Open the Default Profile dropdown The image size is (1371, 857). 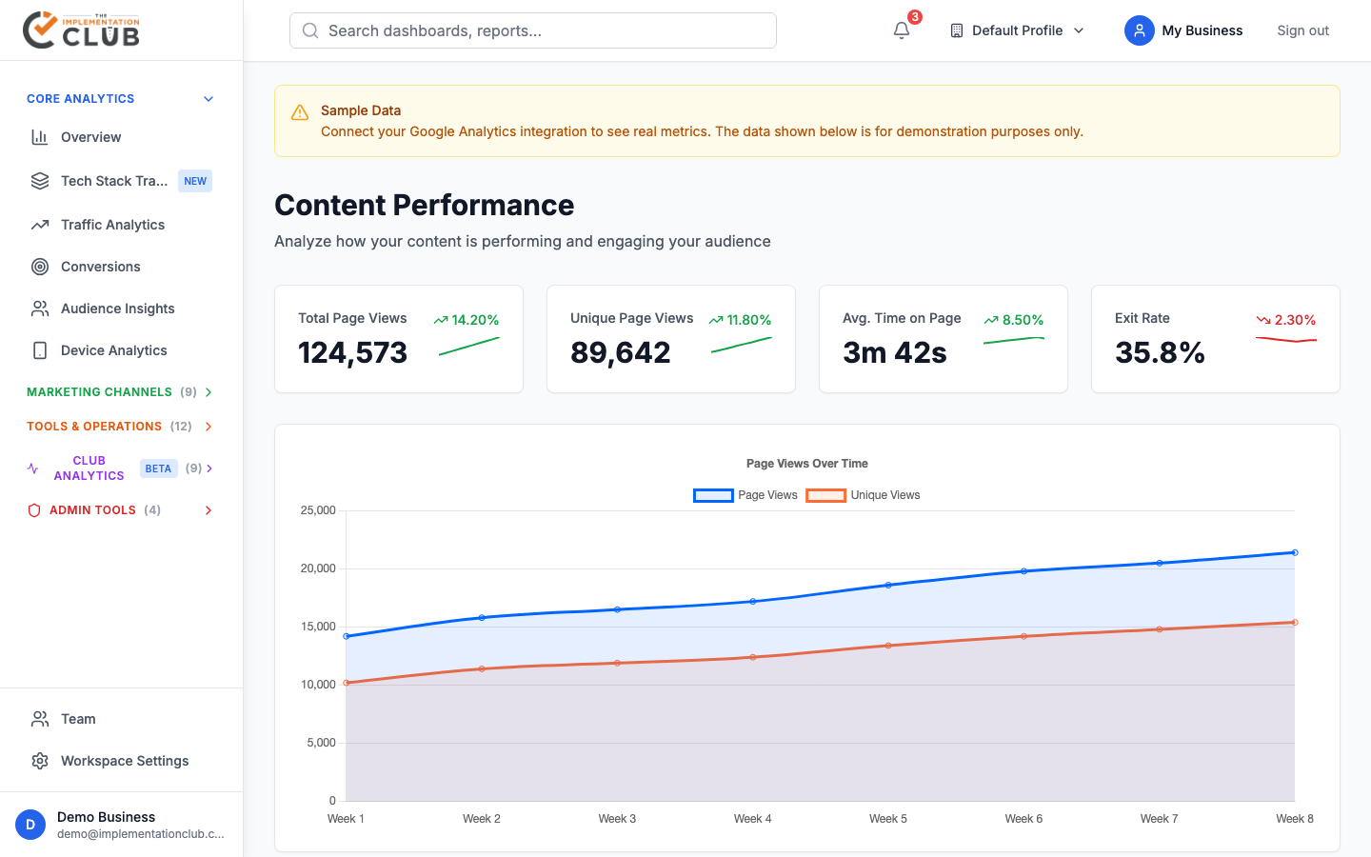[x=1017, y=30]
